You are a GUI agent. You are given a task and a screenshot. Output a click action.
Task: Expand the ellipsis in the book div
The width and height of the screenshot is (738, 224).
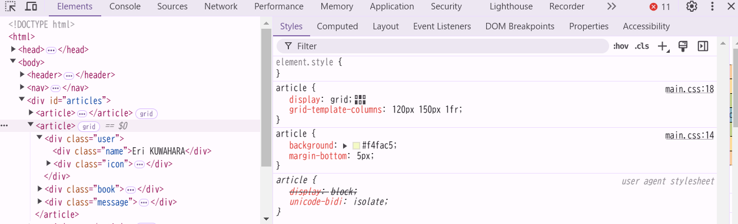pos(131,190)
